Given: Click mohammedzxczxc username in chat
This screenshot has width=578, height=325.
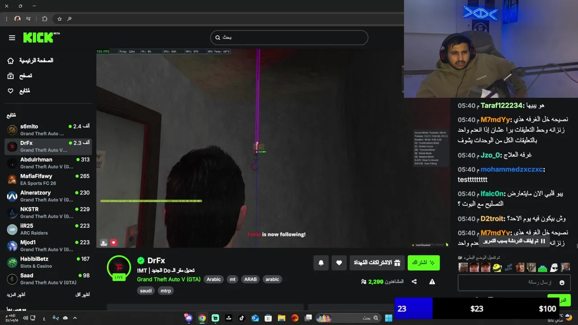Looking at the screenshot, I should [511, 170].
